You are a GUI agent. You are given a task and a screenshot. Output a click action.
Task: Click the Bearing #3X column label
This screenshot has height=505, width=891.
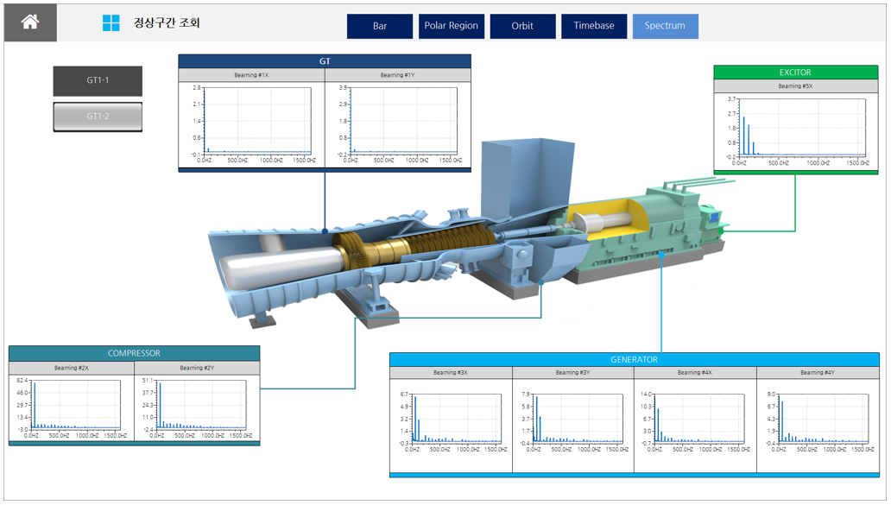click(451, 373)
